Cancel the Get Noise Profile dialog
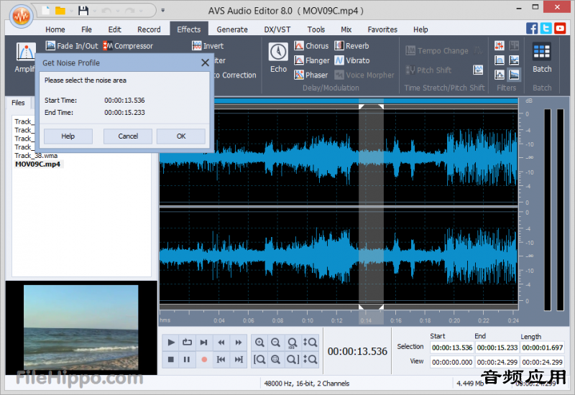 click(128, 136)
